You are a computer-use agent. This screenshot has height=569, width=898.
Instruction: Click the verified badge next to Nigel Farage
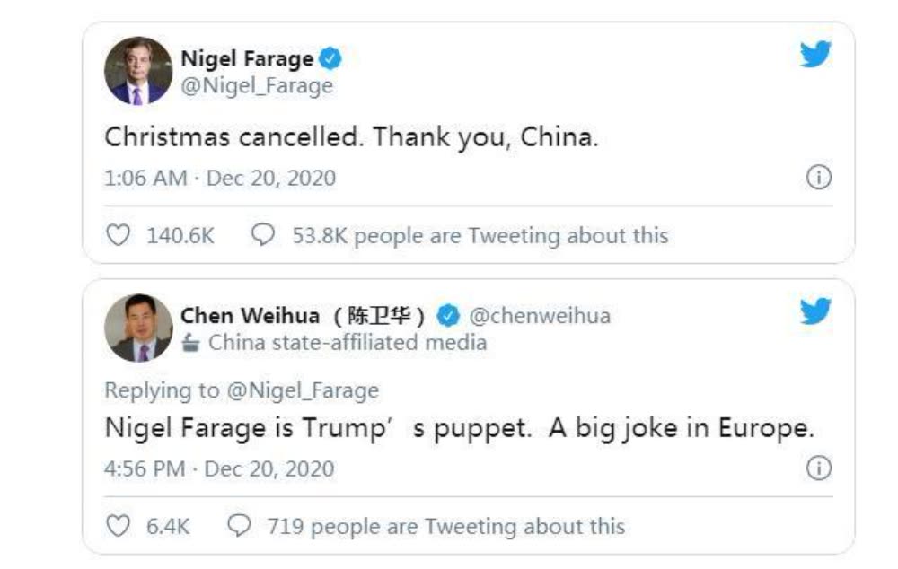click(331, 59)
